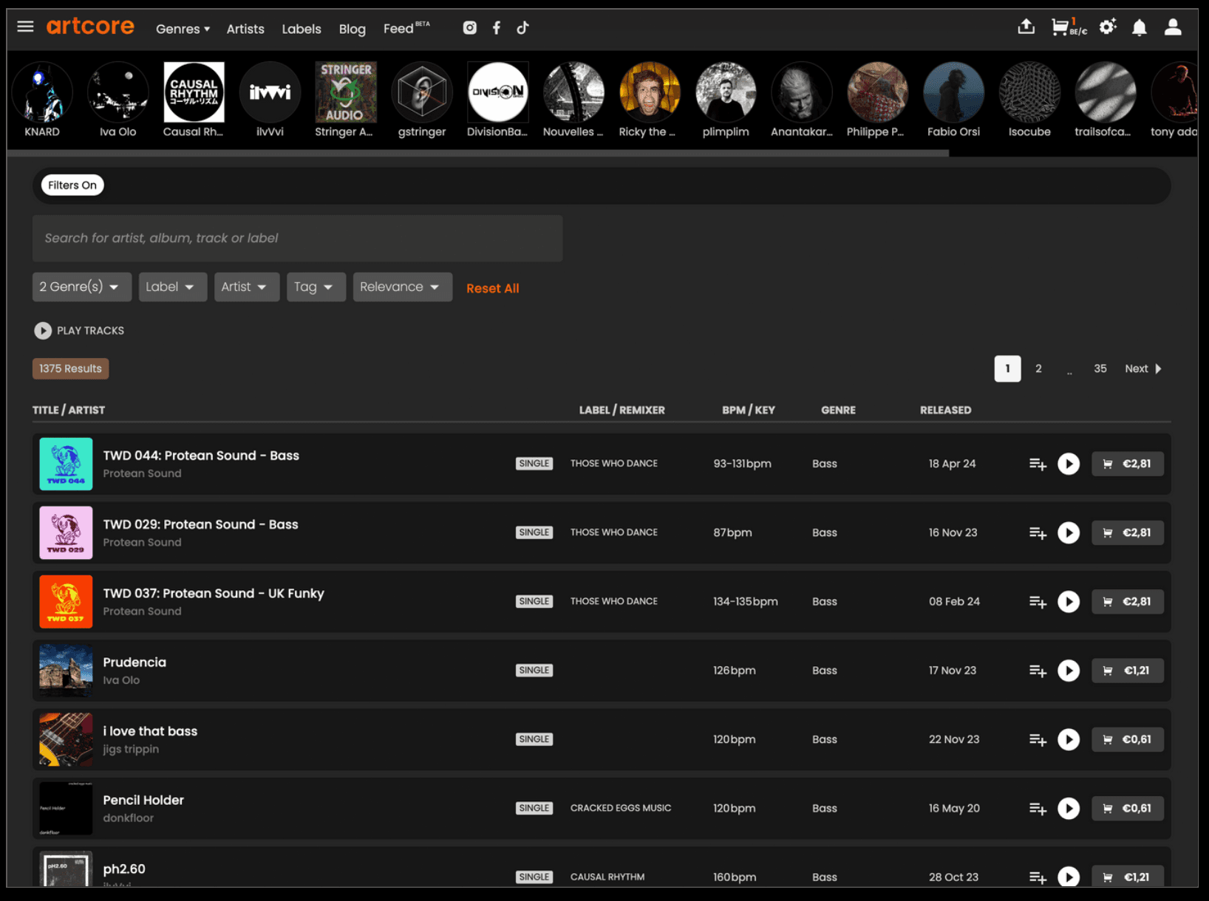Go to the Labels page
1209x901 pixels.
coord(301,29)
